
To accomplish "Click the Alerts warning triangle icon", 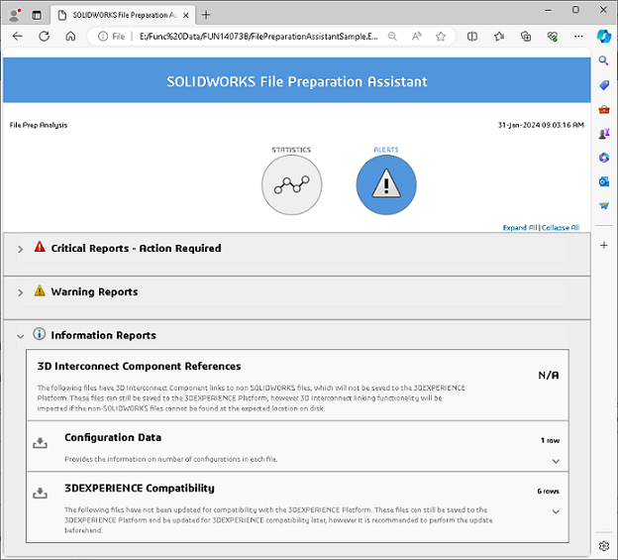I will [386, 185].
